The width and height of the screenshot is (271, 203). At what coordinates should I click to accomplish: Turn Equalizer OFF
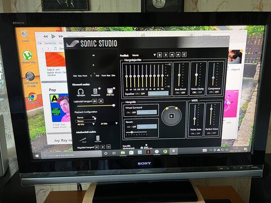(x=143, y=94)
